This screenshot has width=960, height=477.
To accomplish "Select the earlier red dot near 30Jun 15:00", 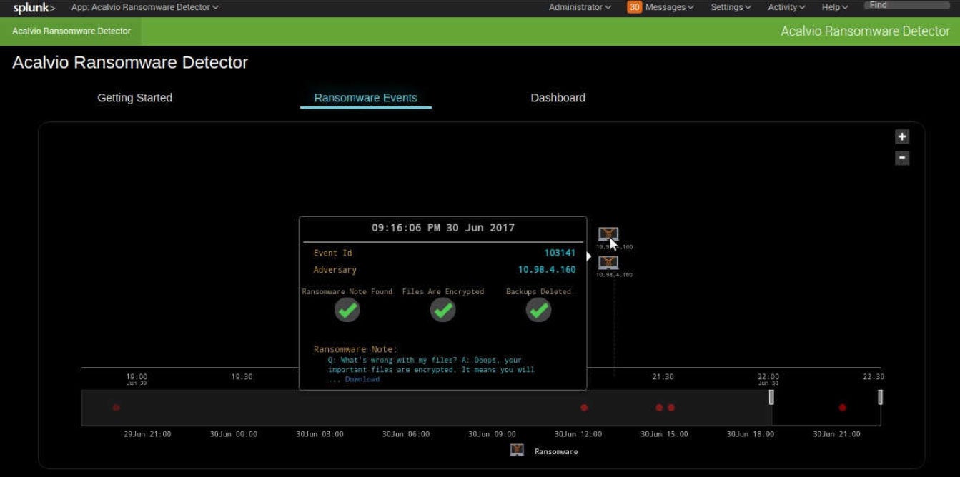I will click(659, 408).
